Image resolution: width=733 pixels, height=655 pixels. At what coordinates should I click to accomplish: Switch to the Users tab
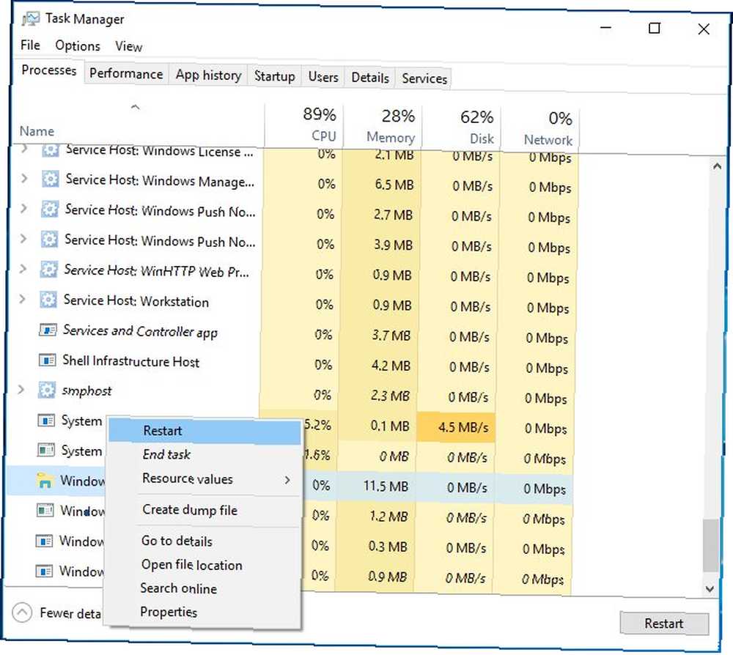pos(323,77)
